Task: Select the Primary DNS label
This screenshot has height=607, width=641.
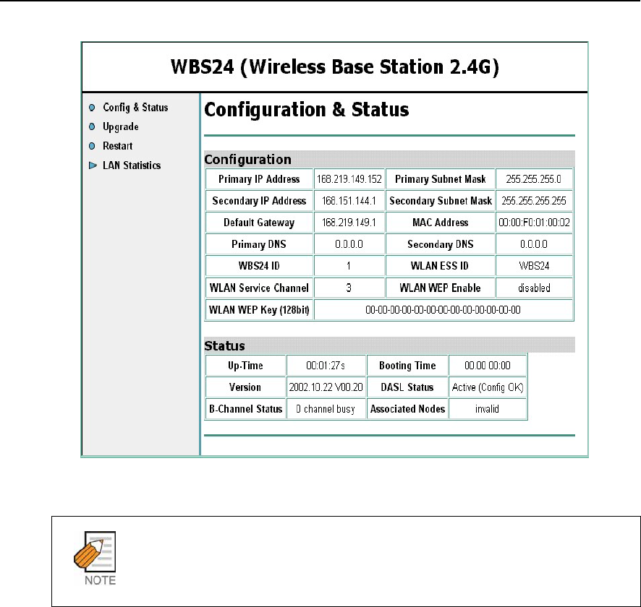Action: (x=259, y=244)
